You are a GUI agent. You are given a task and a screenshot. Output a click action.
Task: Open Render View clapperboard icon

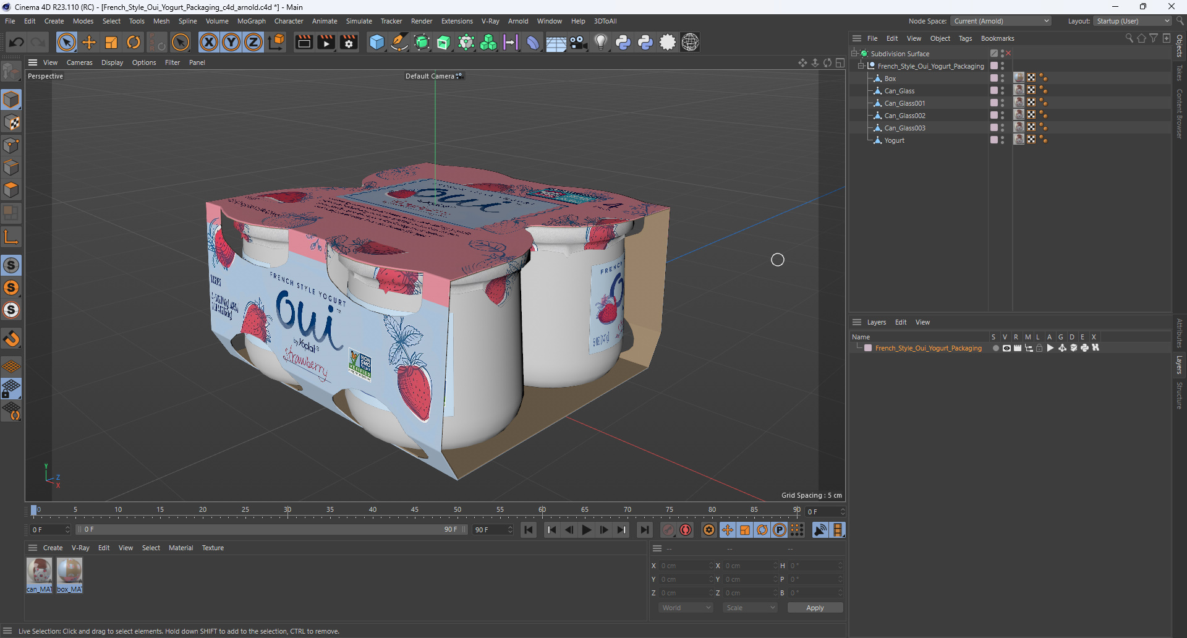(304, 42)
